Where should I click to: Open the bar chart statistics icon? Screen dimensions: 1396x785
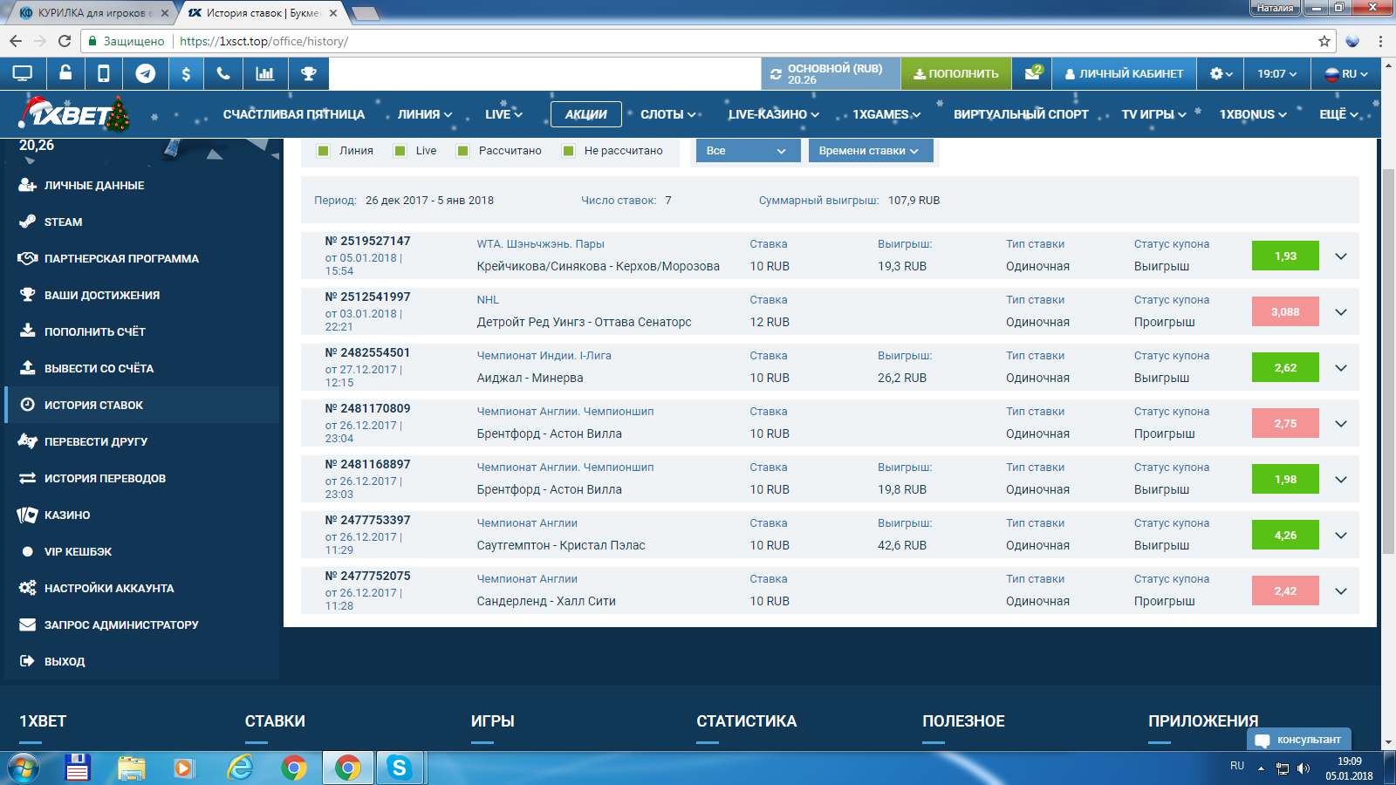pyautogui.click(x=265, y=74)
